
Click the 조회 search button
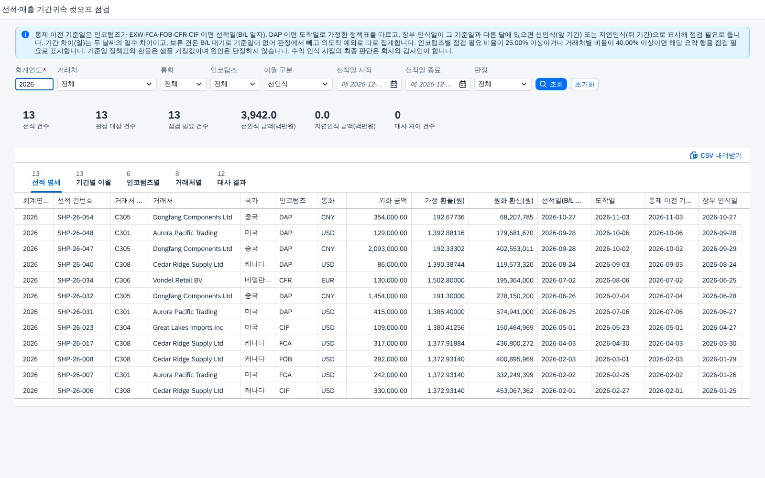pyautogui.click(x=551, y=84)
